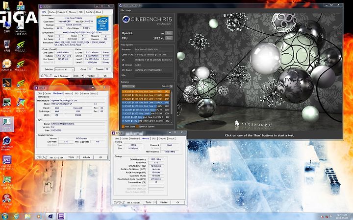Run the CPU test in Cinebench

click(169, 38)
